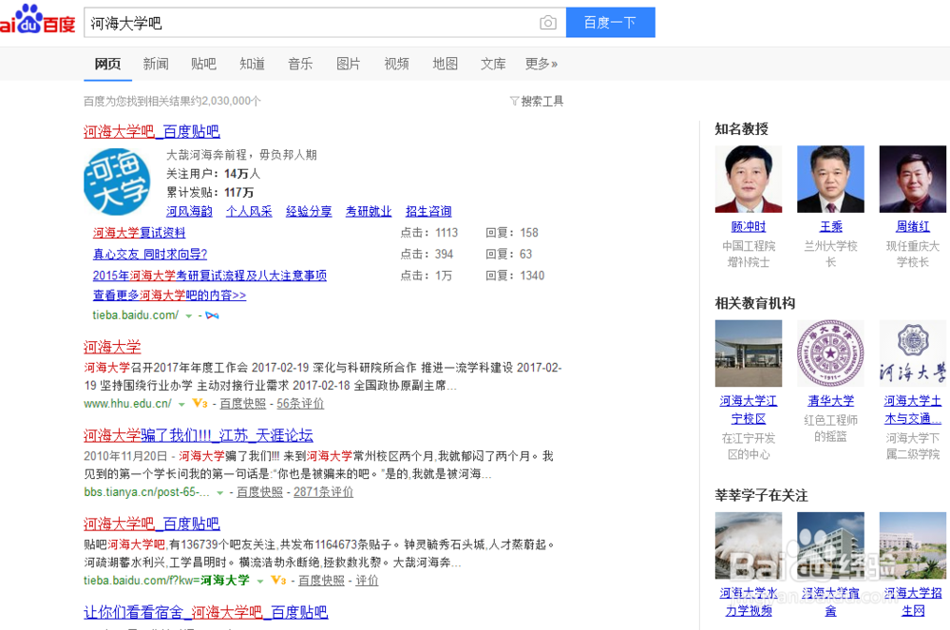Open 百度快照 for www.hhu.edu.cn

coord(242,404)
